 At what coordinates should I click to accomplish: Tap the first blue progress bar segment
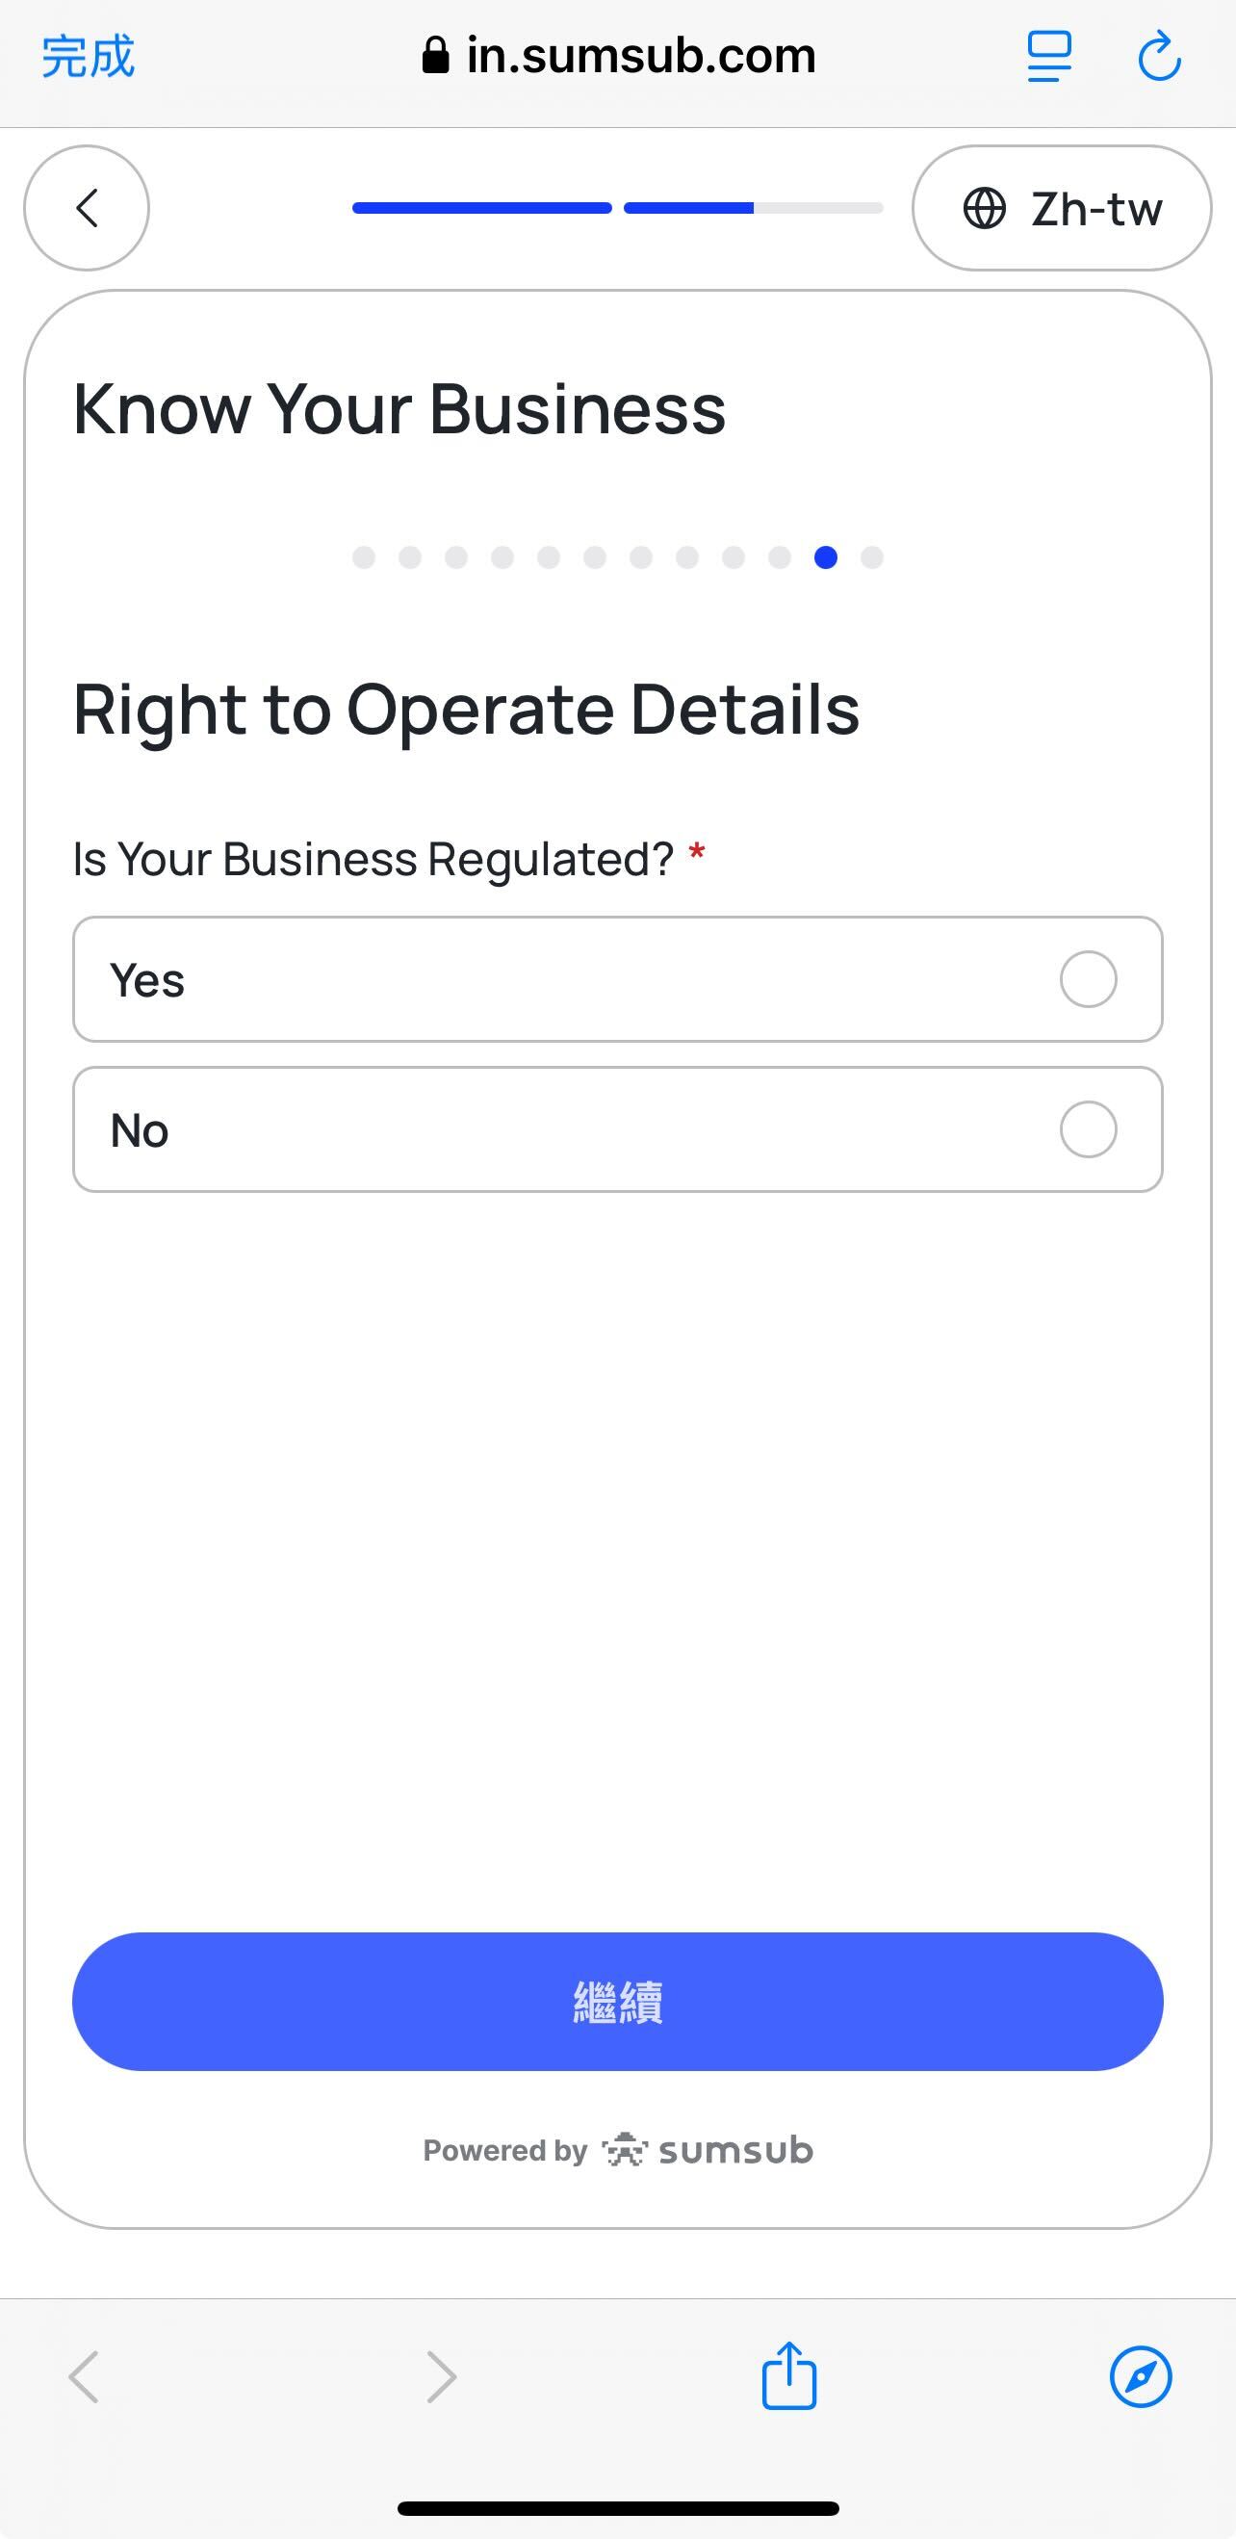(482, 208)
